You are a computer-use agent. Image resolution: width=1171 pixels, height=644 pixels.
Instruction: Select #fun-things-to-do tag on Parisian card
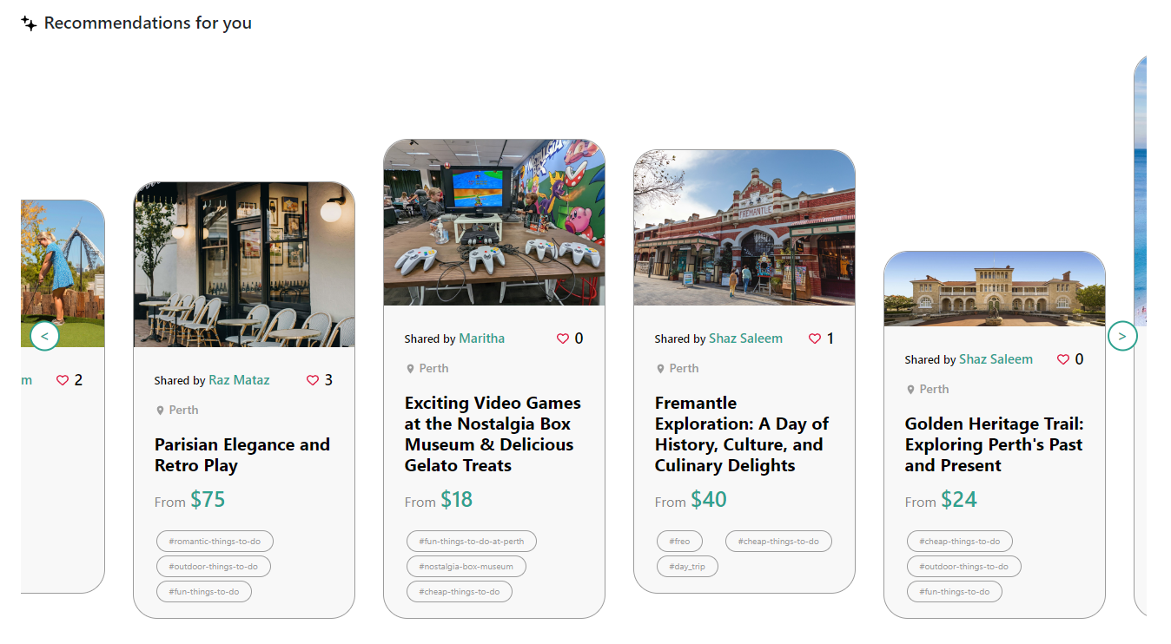pyautogui.click(x=204, y=592)
